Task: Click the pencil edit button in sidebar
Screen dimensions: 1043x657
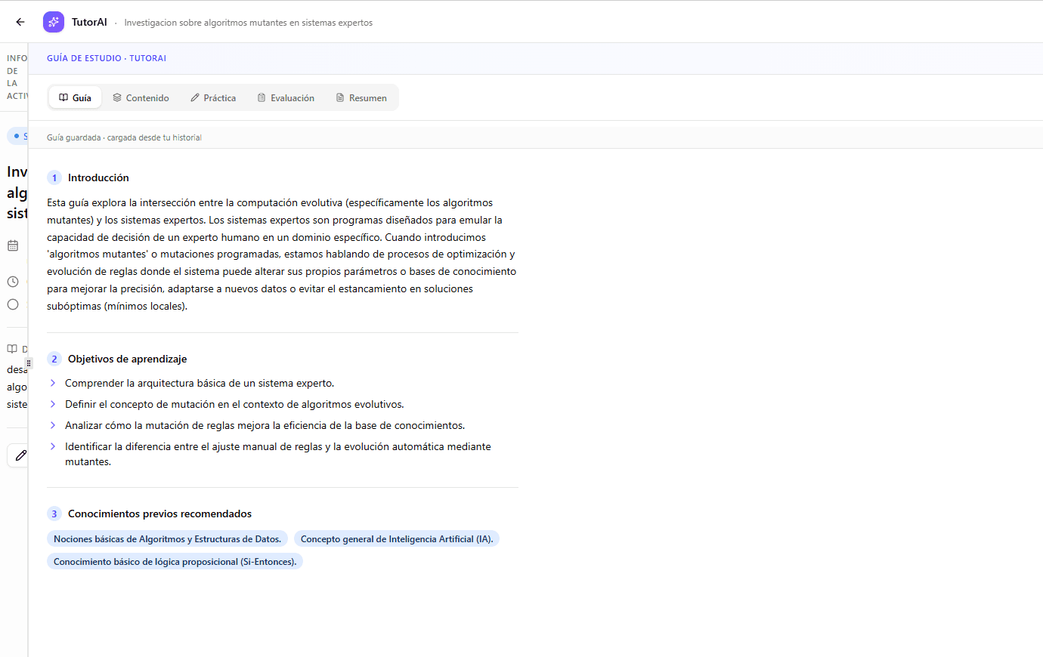Action: [18, 455]
